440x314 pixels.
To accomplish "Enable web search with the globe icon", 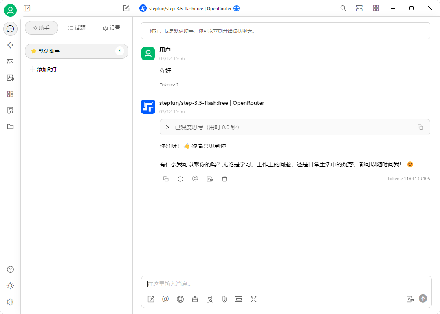I will coord(180,299).
